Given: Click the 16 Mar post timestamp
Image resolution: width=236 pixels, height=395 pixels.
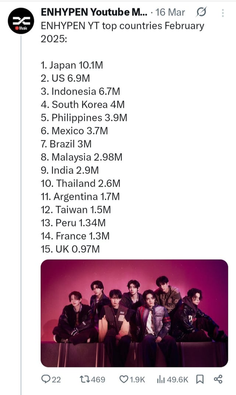Looking at the screenshot, I should pos(170,13).
